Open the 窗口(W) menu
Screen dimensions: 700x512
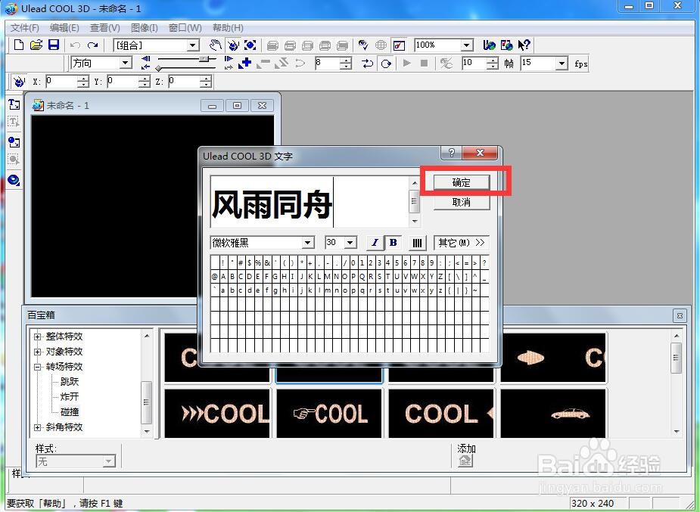click(185, 28)
